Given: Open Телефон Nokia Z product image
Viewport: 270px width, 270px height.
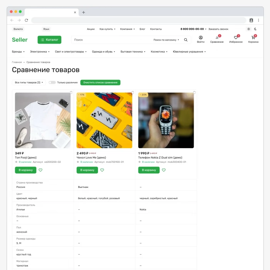Looking at the screenshot, I should point(166,120).
